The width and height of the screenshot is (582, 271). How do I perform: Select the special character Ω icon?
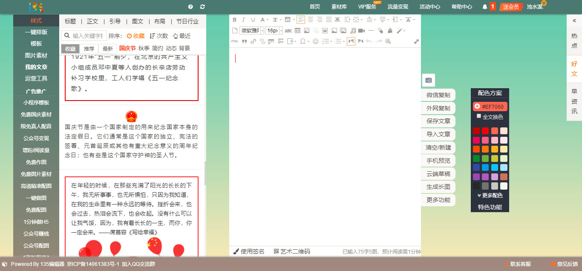[303, 41]
